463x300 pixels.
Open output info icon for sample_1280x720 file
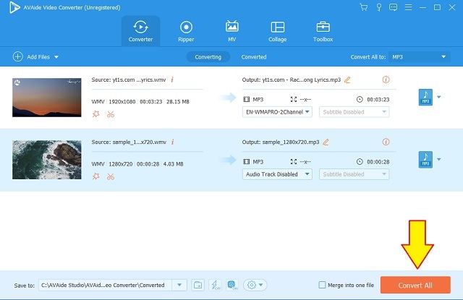(x=386, y=142)
